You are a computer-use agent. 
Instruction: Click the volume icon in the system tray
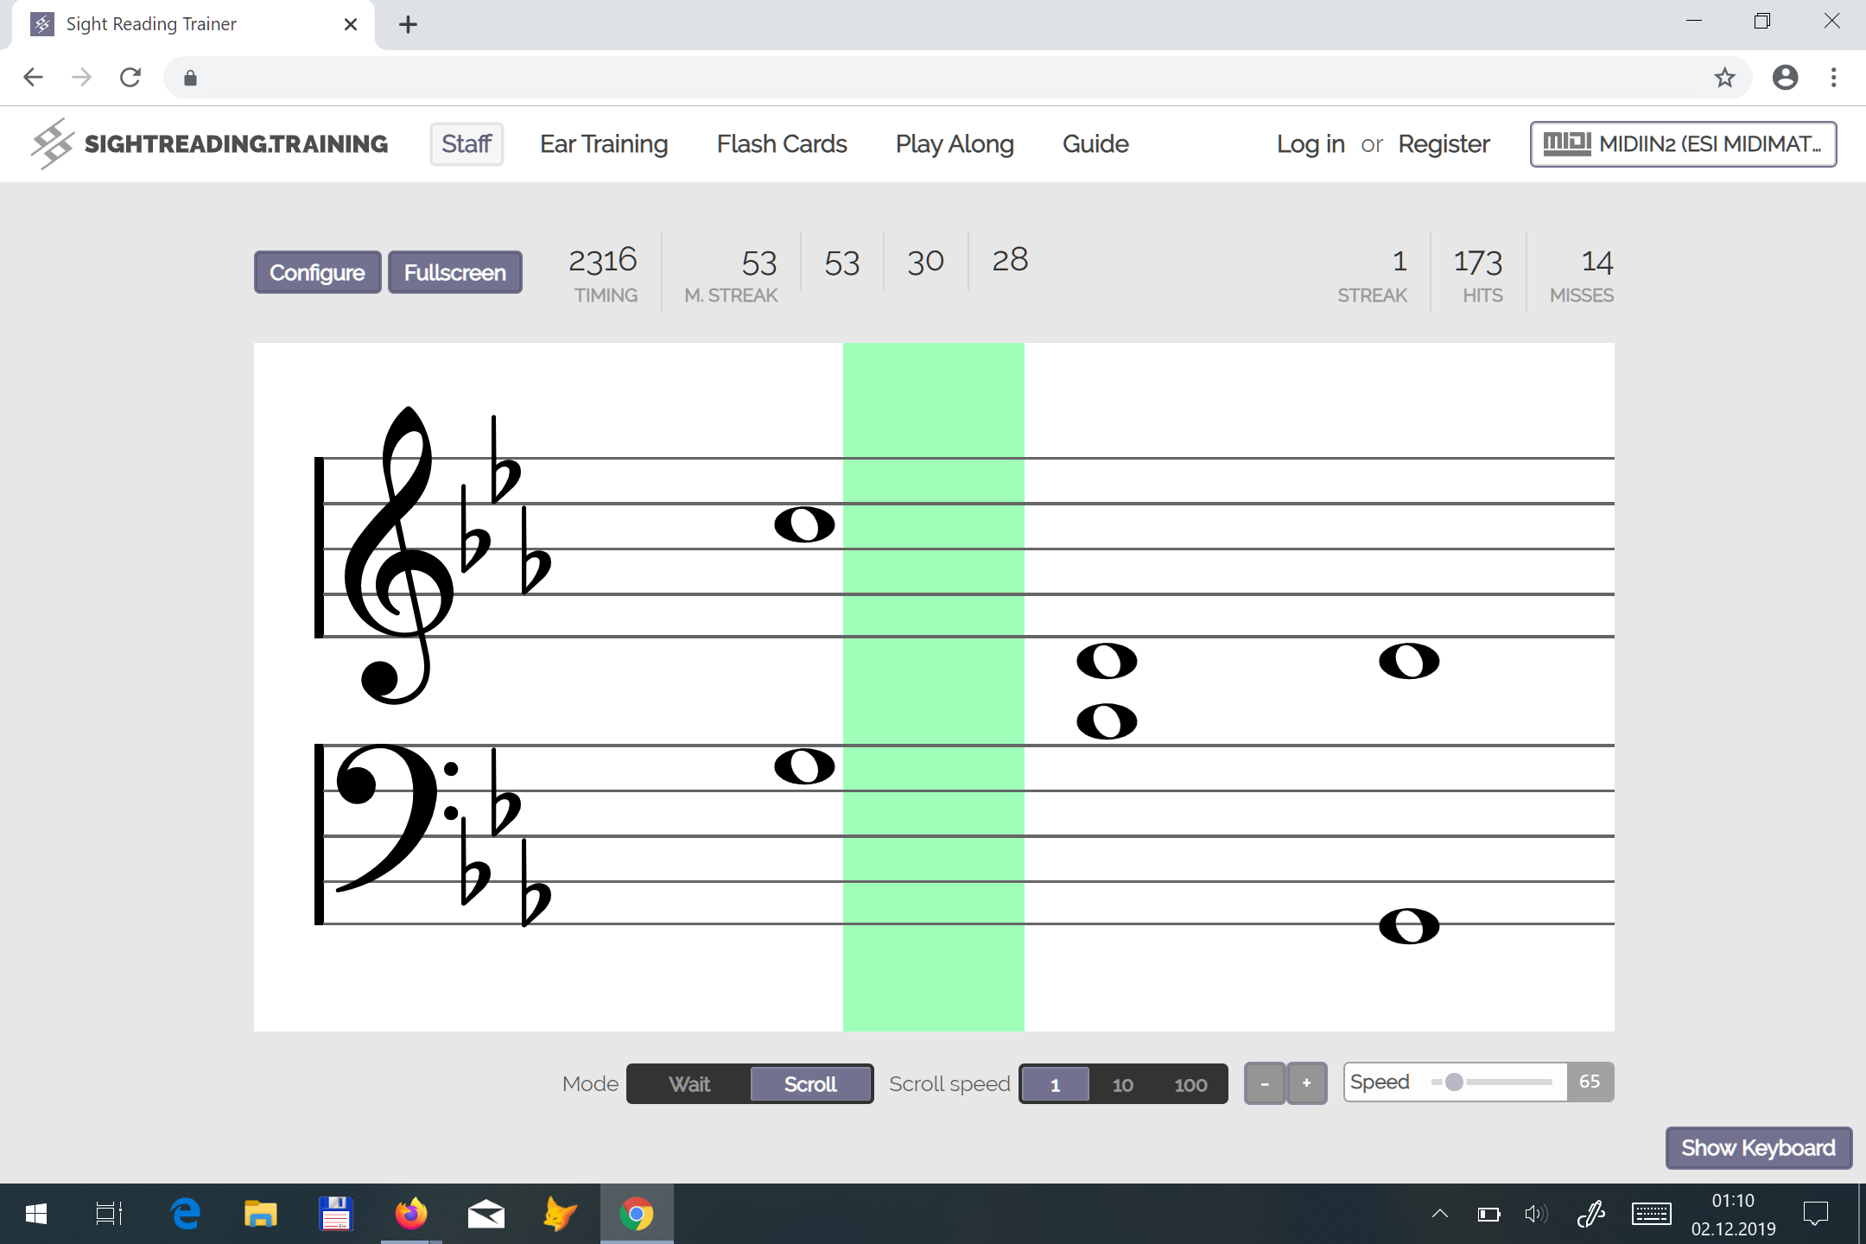pyautogui.click(x=1535, y=1214)
